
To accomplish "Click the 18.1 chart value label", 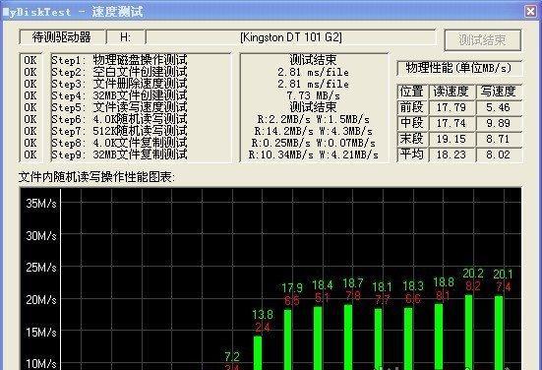I will pos(382,287).
